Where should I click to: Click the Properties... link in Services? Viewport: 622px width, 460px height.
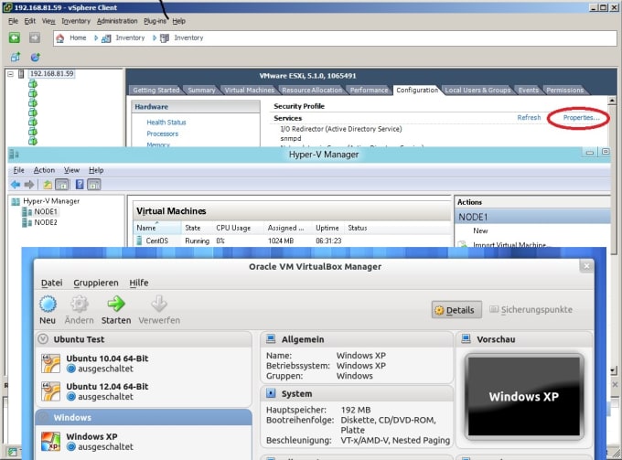581,118
